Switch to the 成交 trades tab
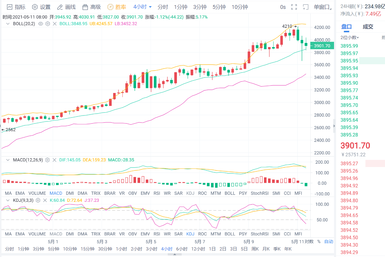The height and width of the screenshot is (257, 385). click(x=368, y=27)
